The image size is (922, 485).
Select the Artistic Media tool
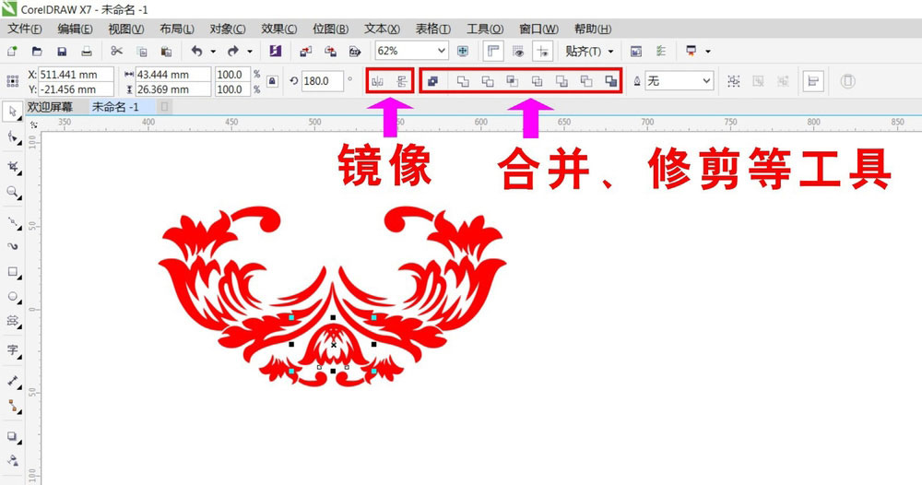[x=12, y=246]
